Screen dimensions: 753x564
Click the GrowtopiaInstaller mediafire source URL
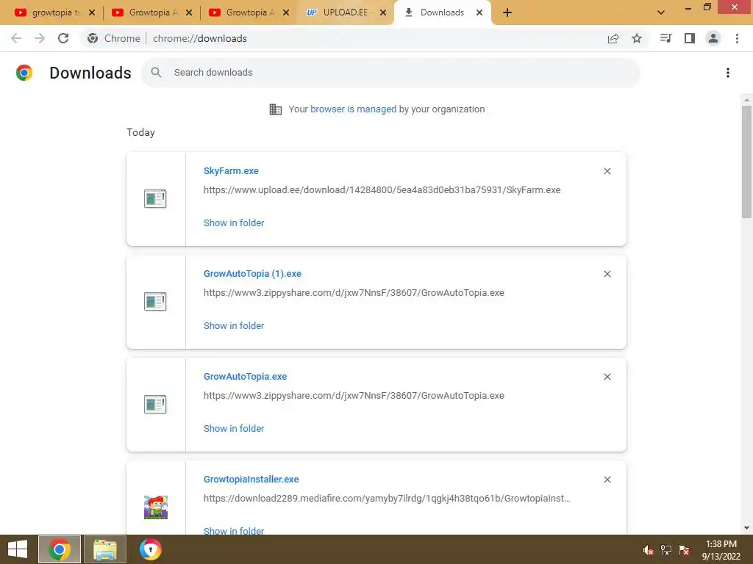(x=387, y=499)
